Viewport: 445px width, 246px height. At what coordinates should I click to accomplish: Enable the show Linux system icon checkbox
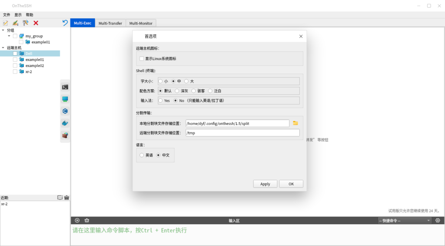[x=142, y=58]
